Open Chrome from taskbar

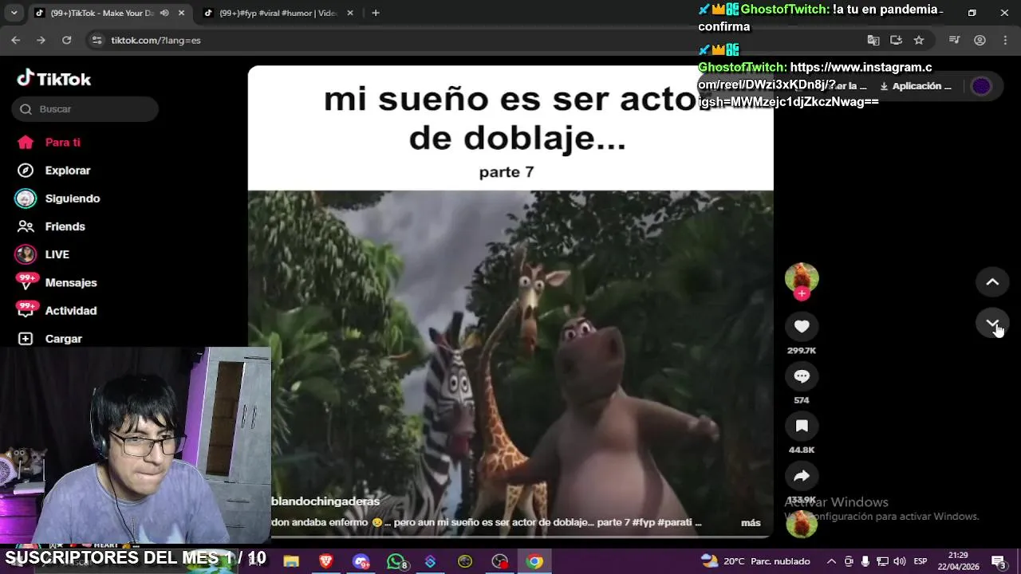(x=534, y=561)
